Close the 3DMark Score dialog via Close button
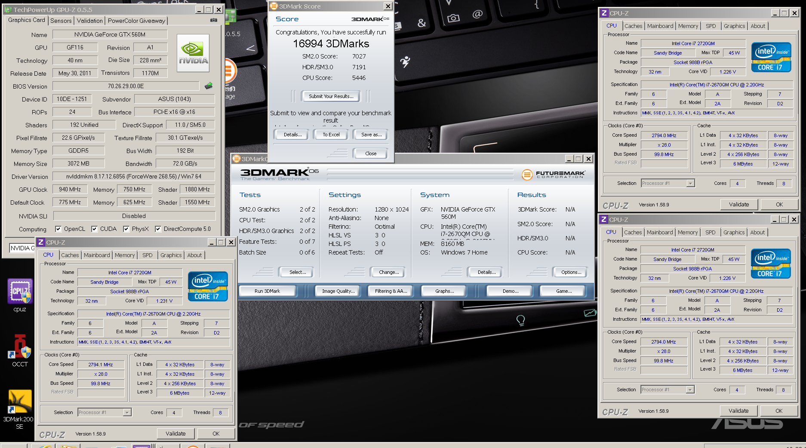806x448 pixels. pyautogui.click(x=371, y=153)
